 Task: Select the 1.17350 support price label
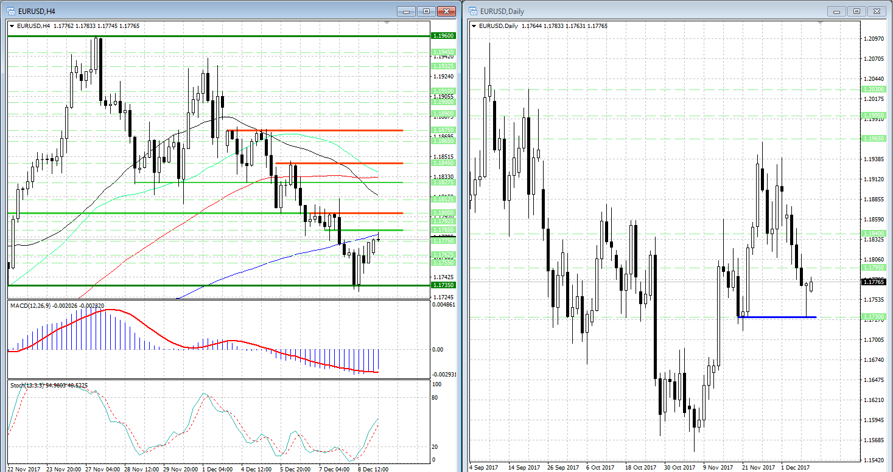tap(443, 285)
